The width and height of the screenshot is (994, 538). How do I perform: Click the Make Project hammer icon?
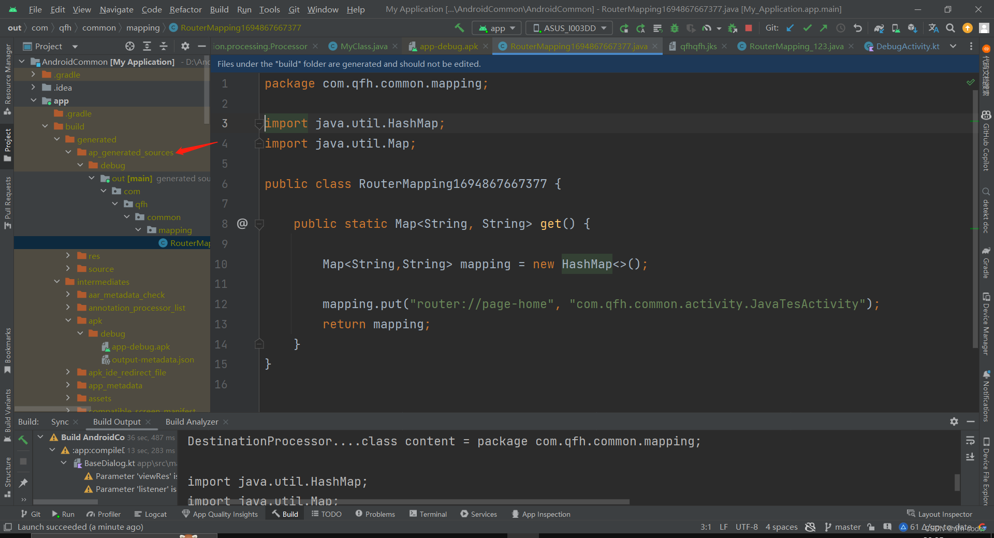(459, 28)
